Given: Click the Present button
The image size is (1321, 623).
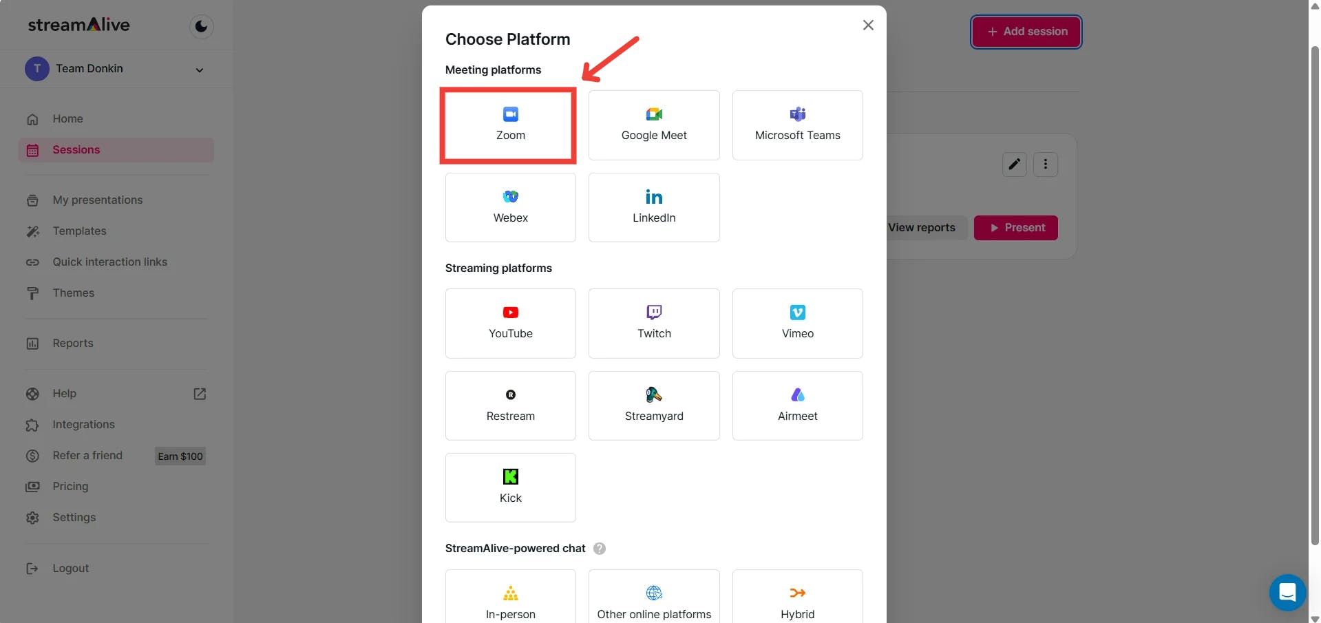Looking at the screenshot, I should click(x=1016, y=228).
